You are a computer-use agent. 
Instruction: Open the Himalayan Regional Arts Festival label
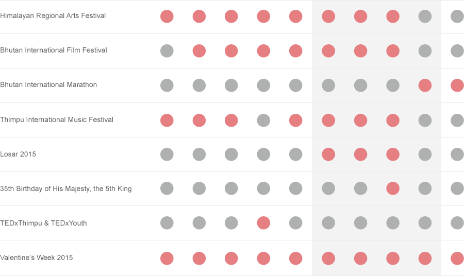[x=53, y=15]
